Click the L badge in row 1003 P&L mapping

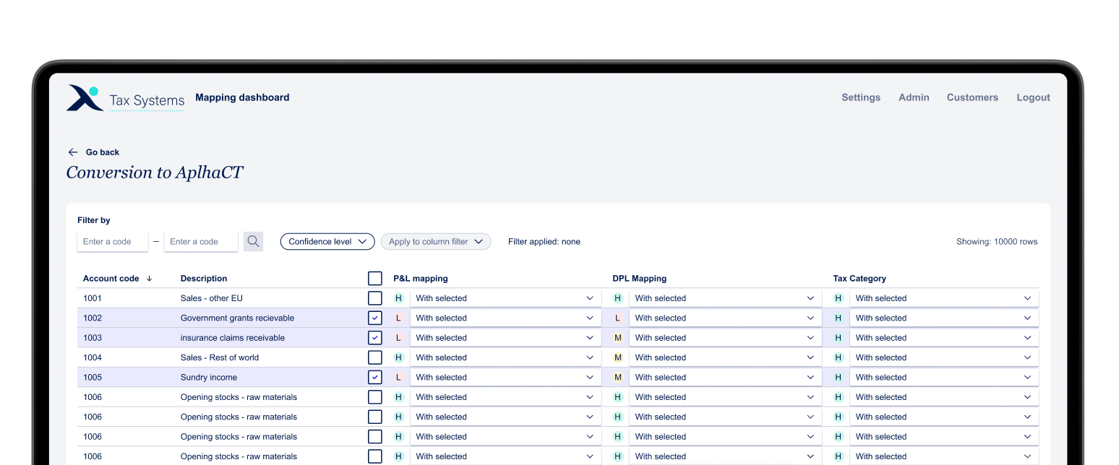[398, 338]
